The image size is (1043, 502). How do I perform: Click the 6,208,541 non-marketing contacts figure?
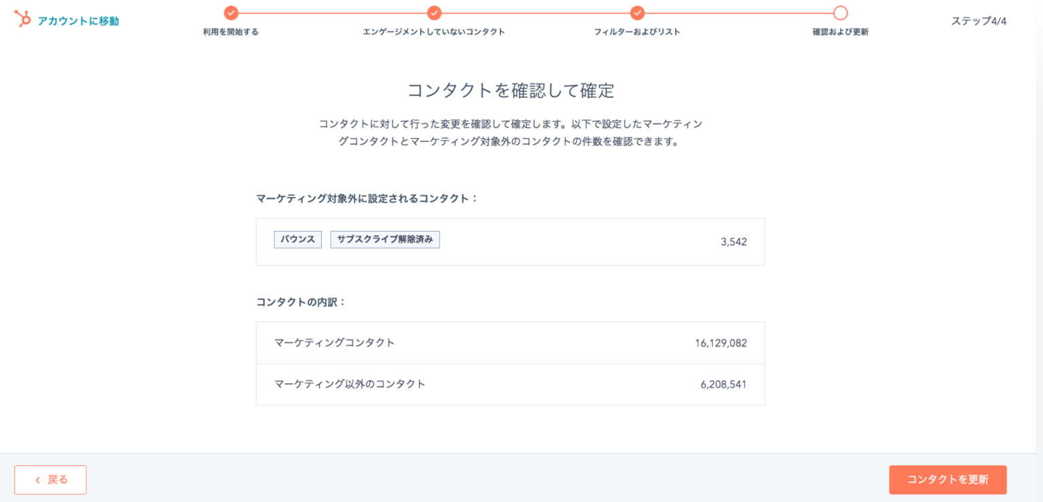[x=724, y=384]
